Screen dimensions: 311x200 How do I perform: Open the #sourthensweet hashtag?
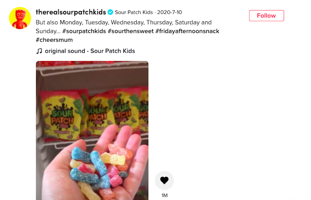[x=131, y=31]
